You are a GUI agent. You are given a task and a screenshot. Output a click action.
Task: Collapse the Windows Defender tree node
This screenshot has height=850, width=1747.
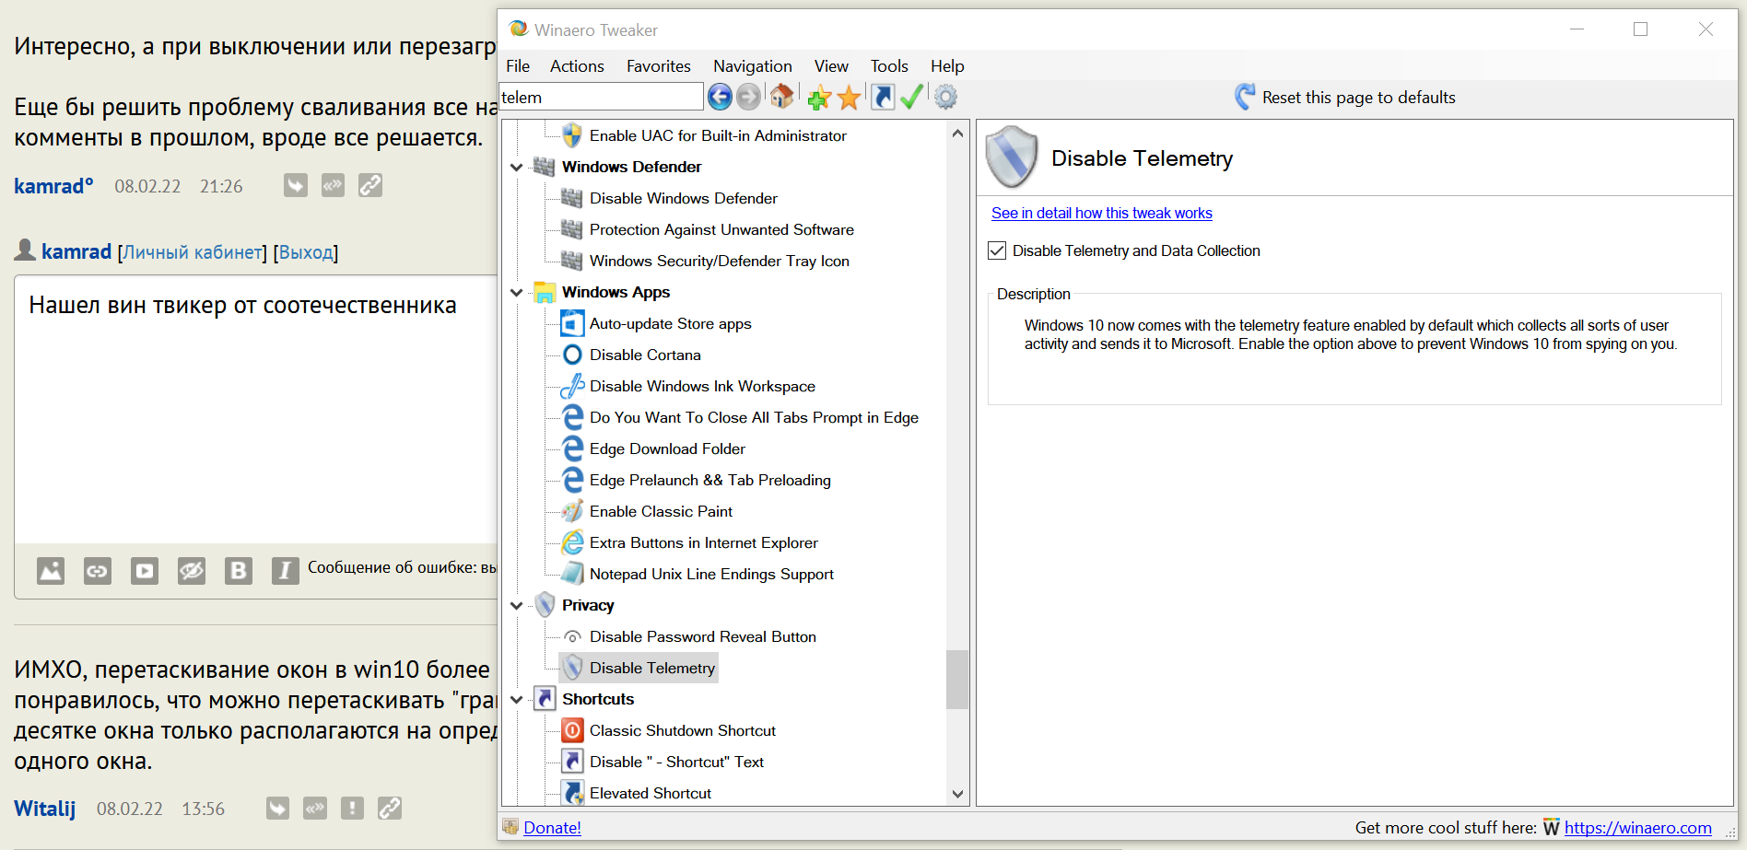pyautogui.click(x=517, y=168)
